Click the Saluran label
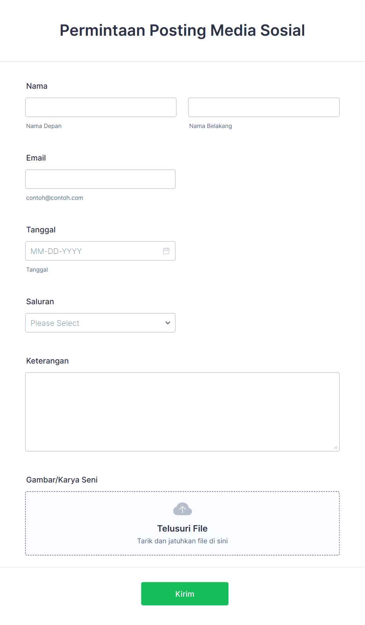 [40, 302]
